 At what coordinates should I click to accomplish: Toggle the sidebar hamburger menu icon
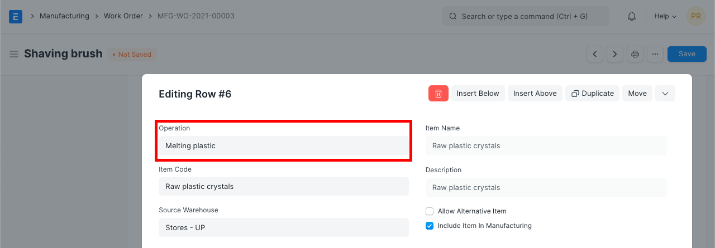pyautogui.click(x=14, y=54)
